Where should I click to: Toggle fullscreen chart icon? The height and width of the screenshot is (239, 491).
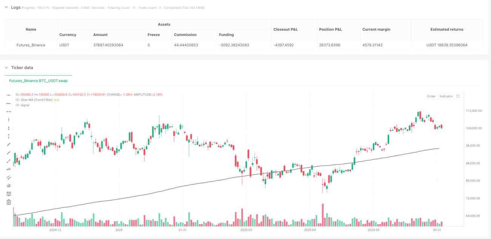[x=458, y=96]
